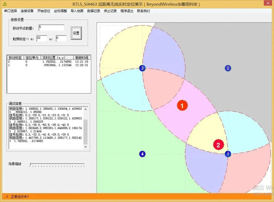Open the 串口选择 menu

10,11
